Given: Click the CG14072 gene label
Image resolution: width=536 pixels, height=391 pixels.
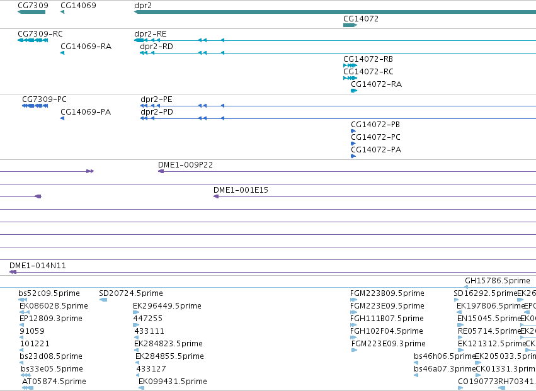Looking at the screenshot, I should 361,18.
